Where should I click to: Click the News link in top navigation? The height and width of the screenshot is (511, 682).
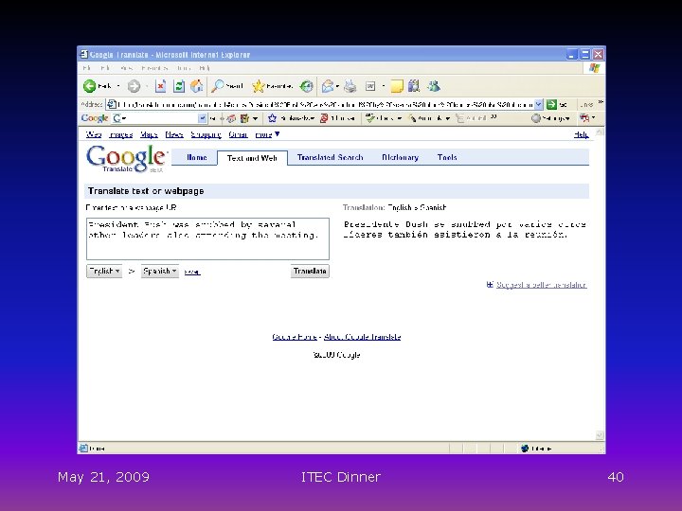(174, 134)
